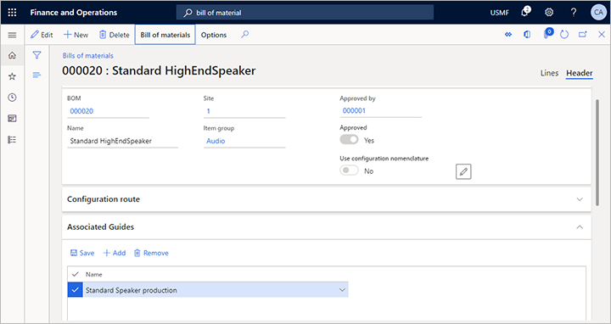Click the pencil edit icon near nomenclature

463,171
